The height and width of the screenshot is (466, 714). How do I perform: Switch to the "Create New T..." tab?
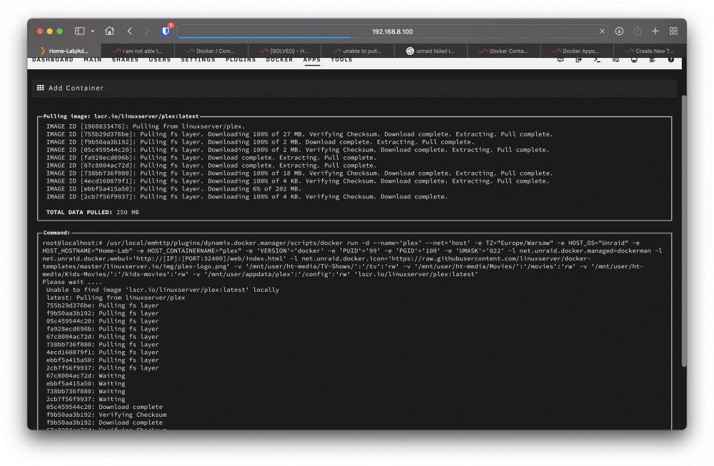[x=650, y=51]
